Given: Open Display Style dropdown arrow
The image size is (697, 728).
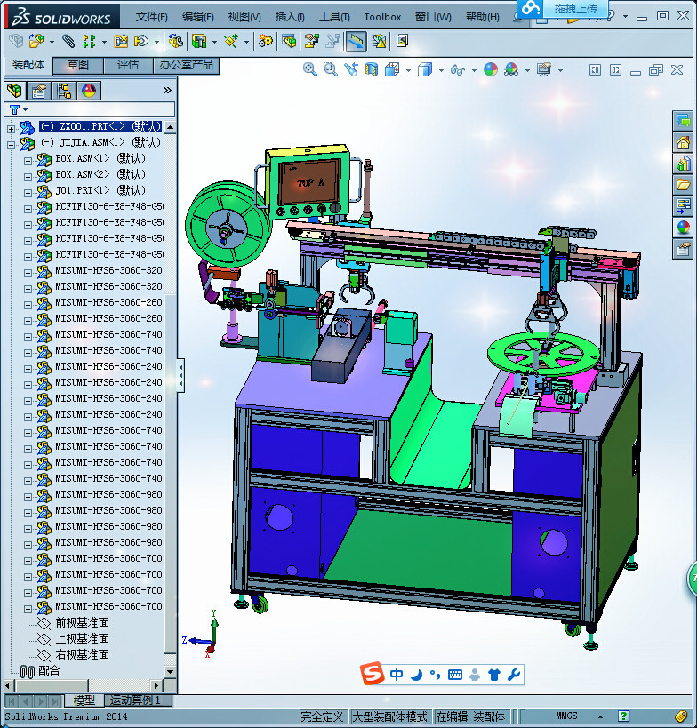Looking at the screenshot, I should 441,70.
